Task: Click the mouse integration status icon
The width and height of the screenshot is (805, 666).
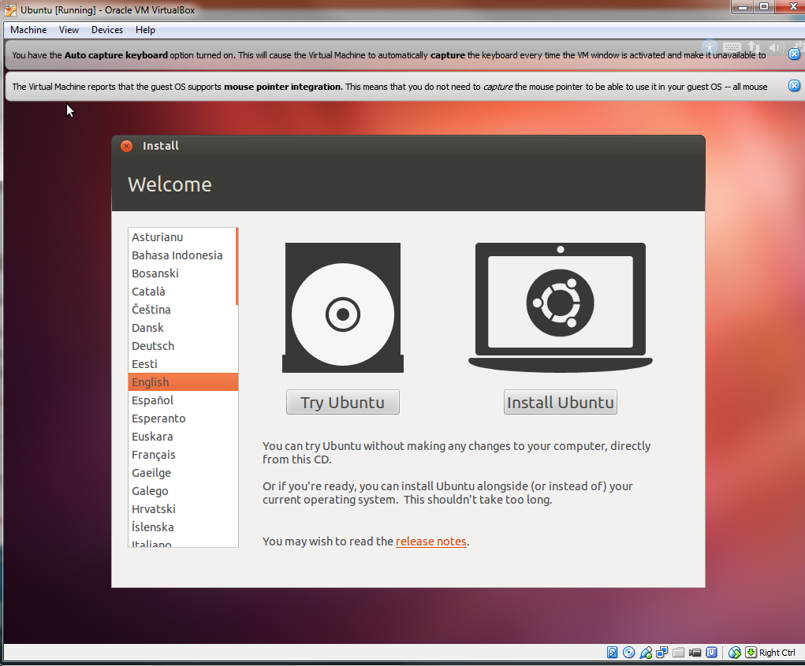Action: (x=734, y=652)
